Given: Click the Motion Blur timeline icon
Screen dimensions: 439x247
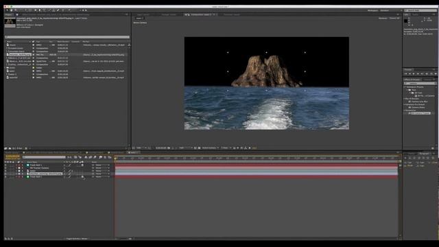Looking at the screenshot, I should [95, 157].
